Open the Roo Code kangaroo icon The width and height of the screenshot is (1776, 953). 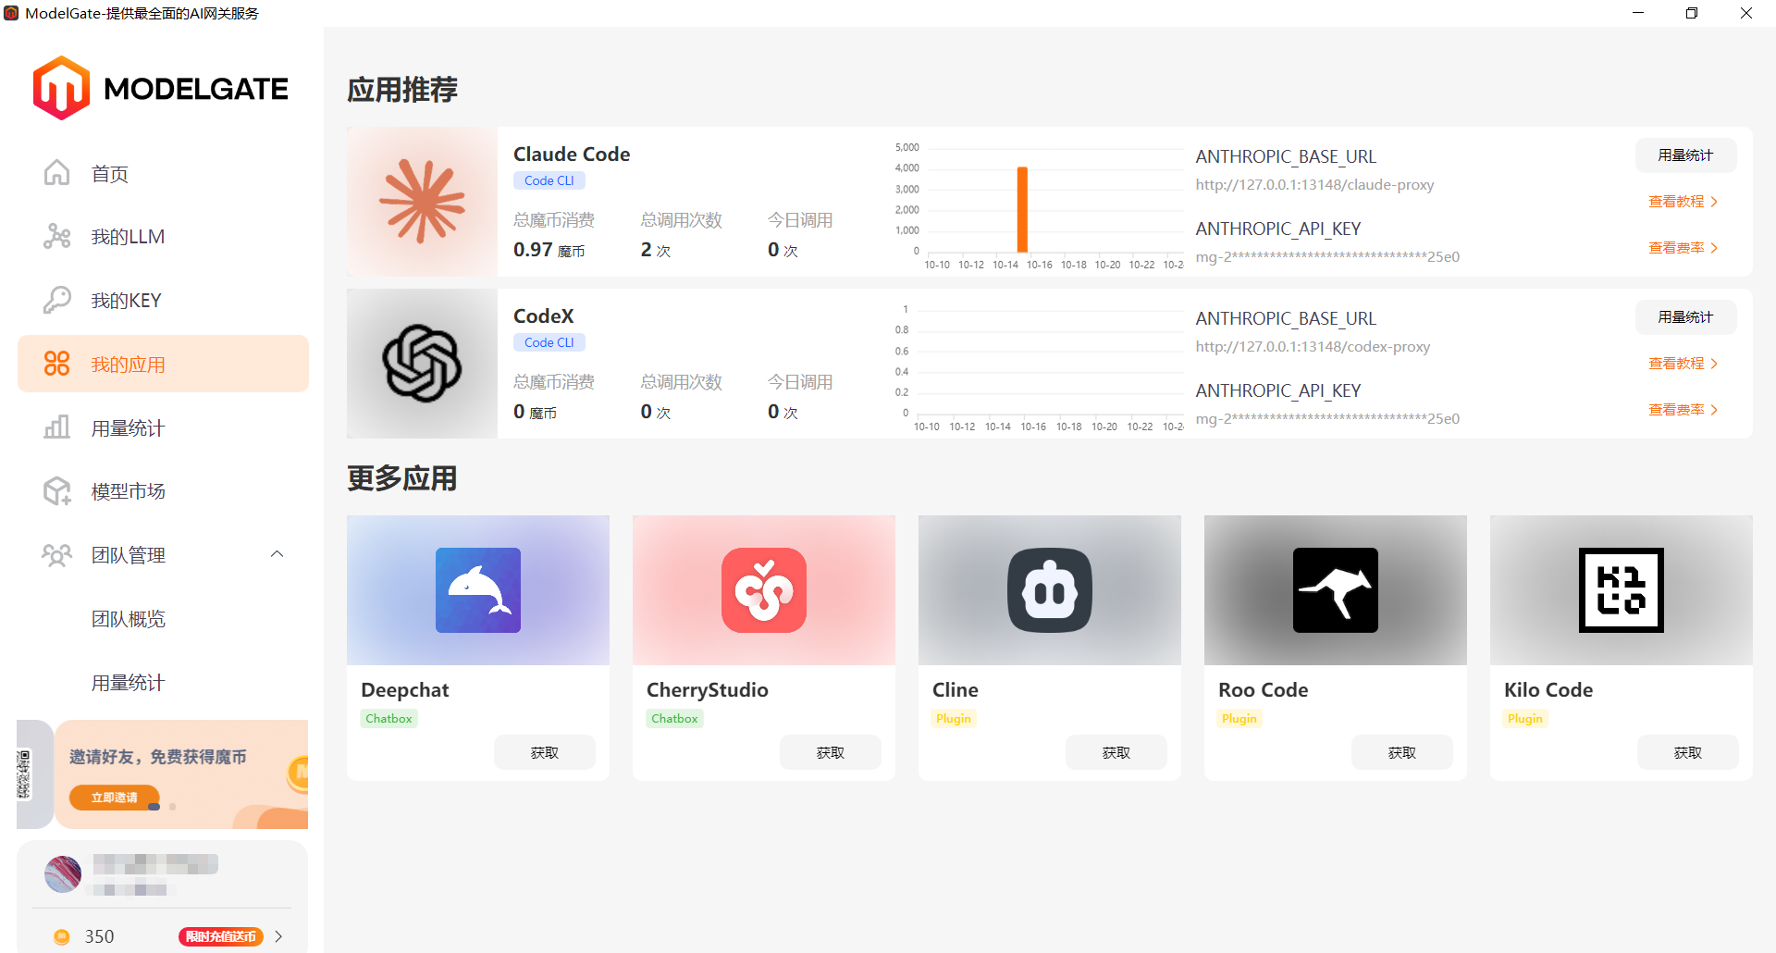[x=1336, y=590]
